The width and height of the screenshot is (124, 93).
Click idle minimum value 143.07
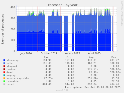(70, 63)
